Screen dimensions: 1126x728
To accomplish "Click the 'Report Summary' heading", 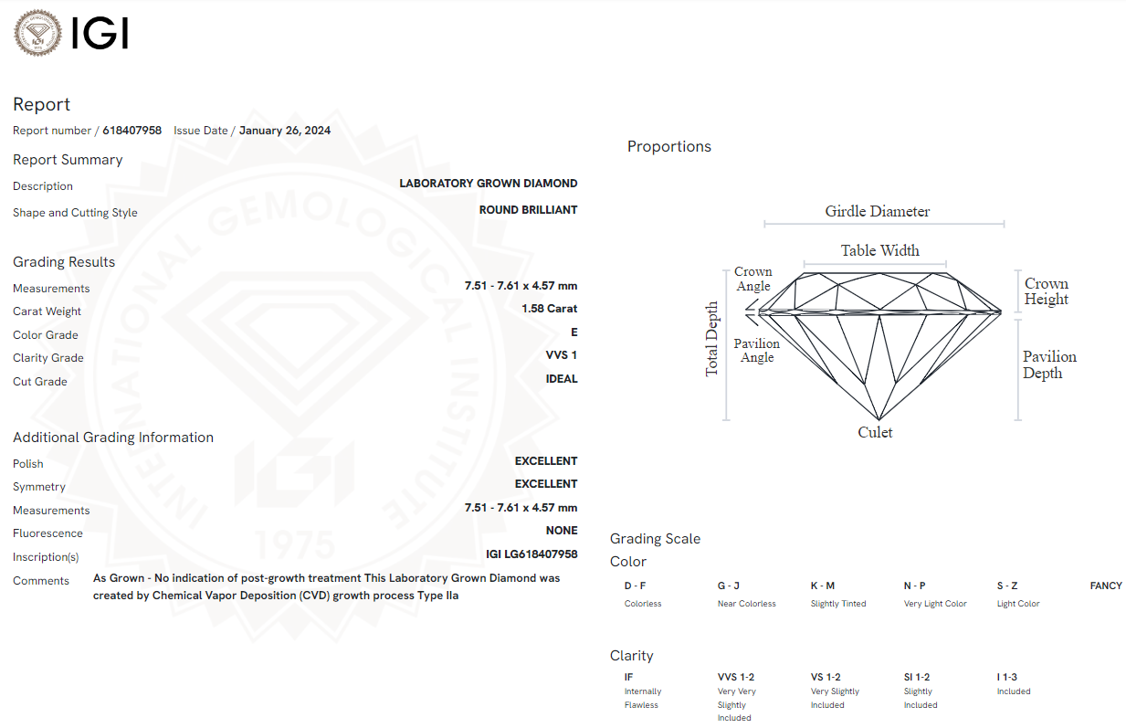I will (x=68, y=160).
